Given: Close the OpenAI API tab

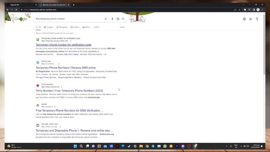Looking at the screenshot, I should tap(36, 5).
